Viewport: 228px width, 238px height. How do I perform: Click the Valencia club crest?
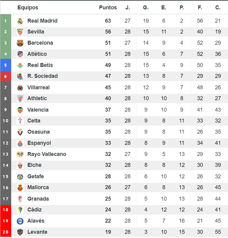(20, 110)
